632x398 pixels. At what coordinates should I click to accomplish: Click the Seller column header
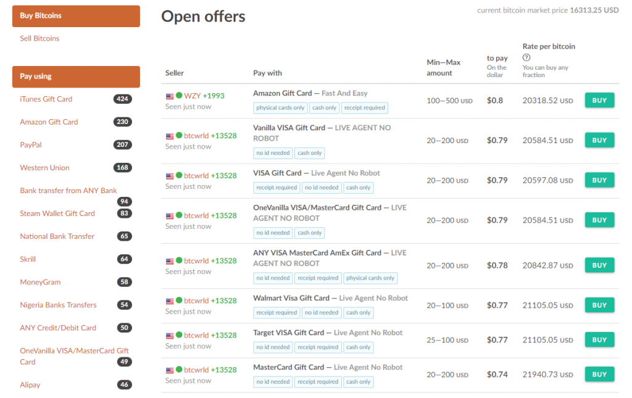pos(175,73)
